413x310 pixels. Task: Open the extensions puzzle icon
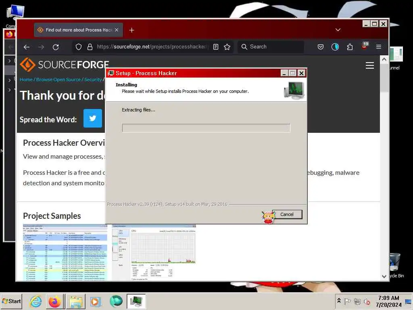350,47
